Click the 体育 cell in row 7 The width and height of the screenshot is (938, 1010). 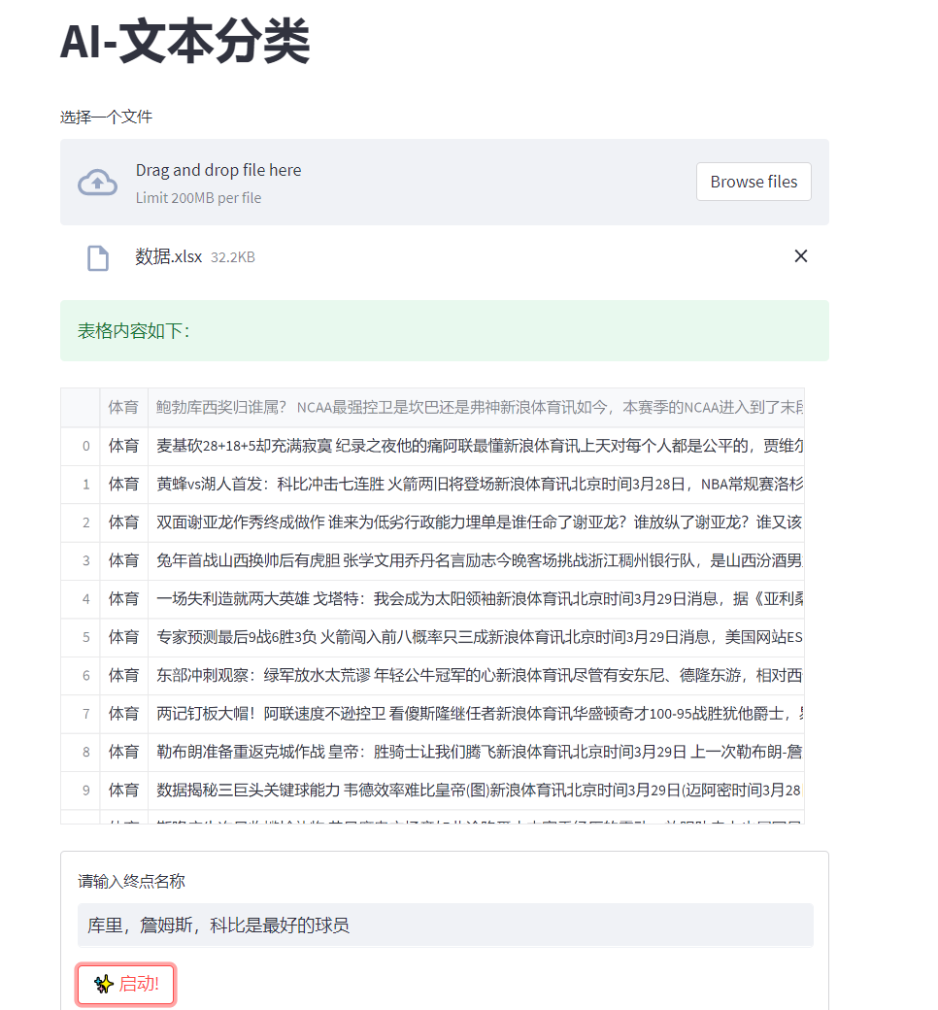123,714
